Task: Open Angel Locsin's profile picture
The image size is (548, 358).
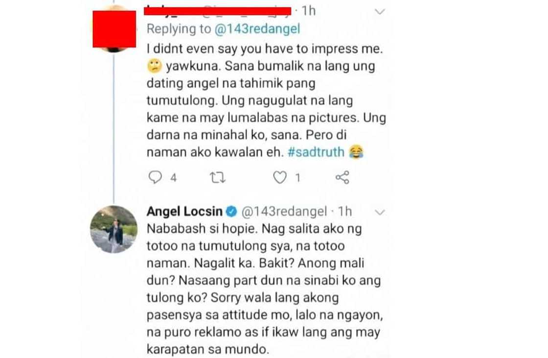Action: point(114,229)
